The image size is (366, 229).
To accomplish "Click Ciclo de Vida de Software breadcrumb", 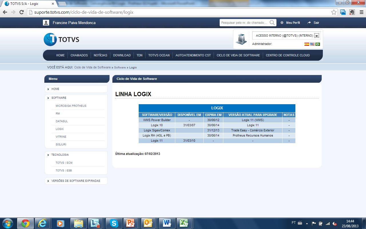I will coord(92,68).
